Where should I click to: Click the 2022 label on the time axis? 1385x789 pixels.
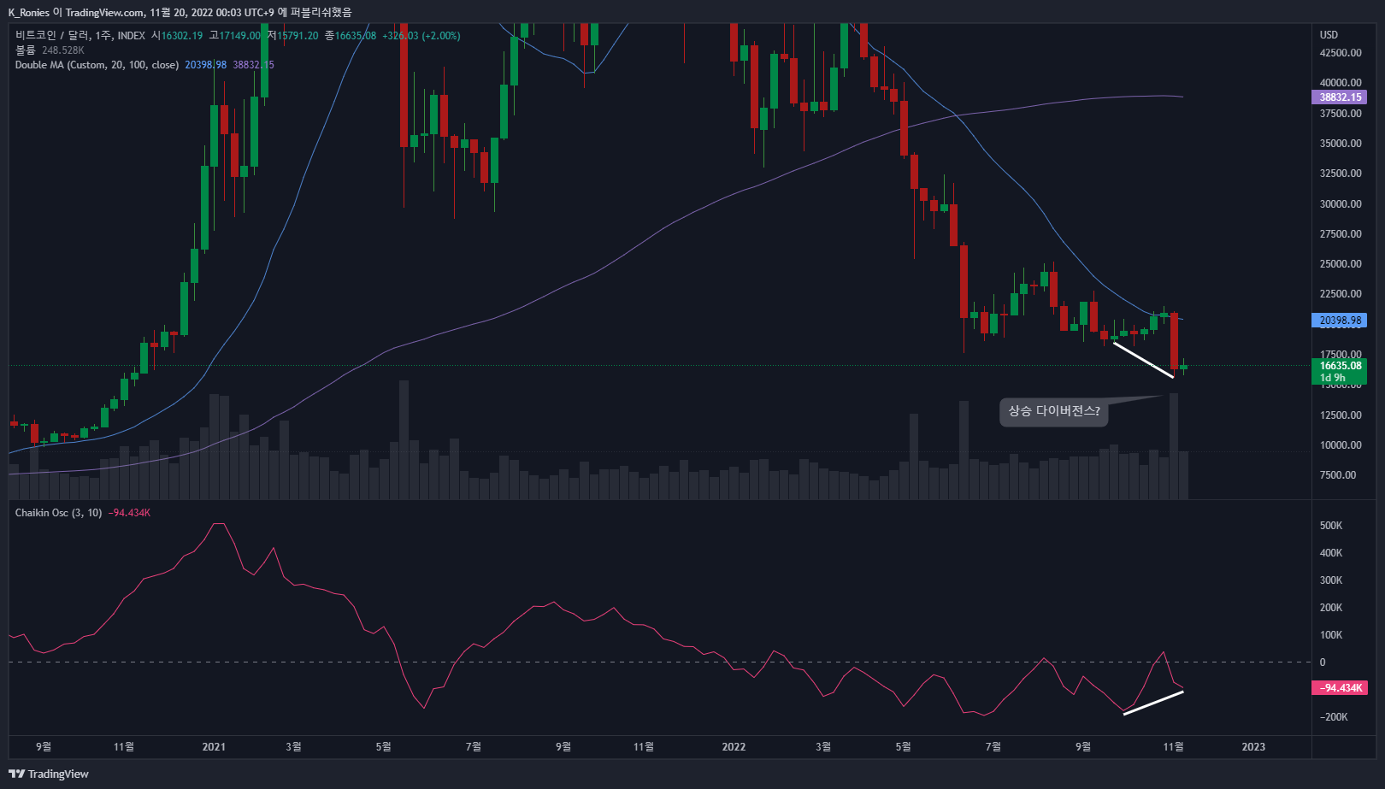click(x=734, y=747)
